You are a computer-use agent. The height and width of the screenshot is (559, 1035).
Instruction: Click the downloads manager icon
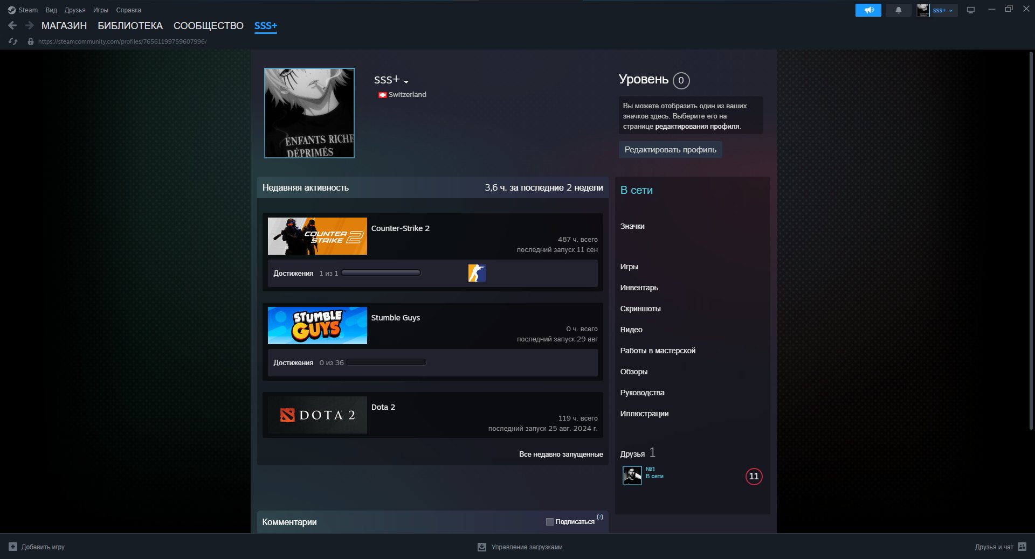[482, 547]
